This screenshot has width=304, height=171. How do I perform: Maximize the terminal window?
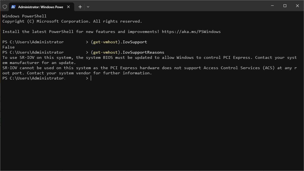[x=285, y=6]
